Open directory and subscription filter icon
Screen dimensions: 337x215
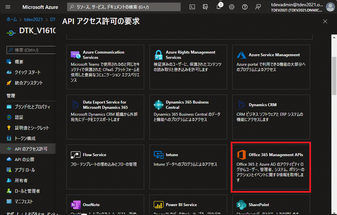[x=205, y=7]
